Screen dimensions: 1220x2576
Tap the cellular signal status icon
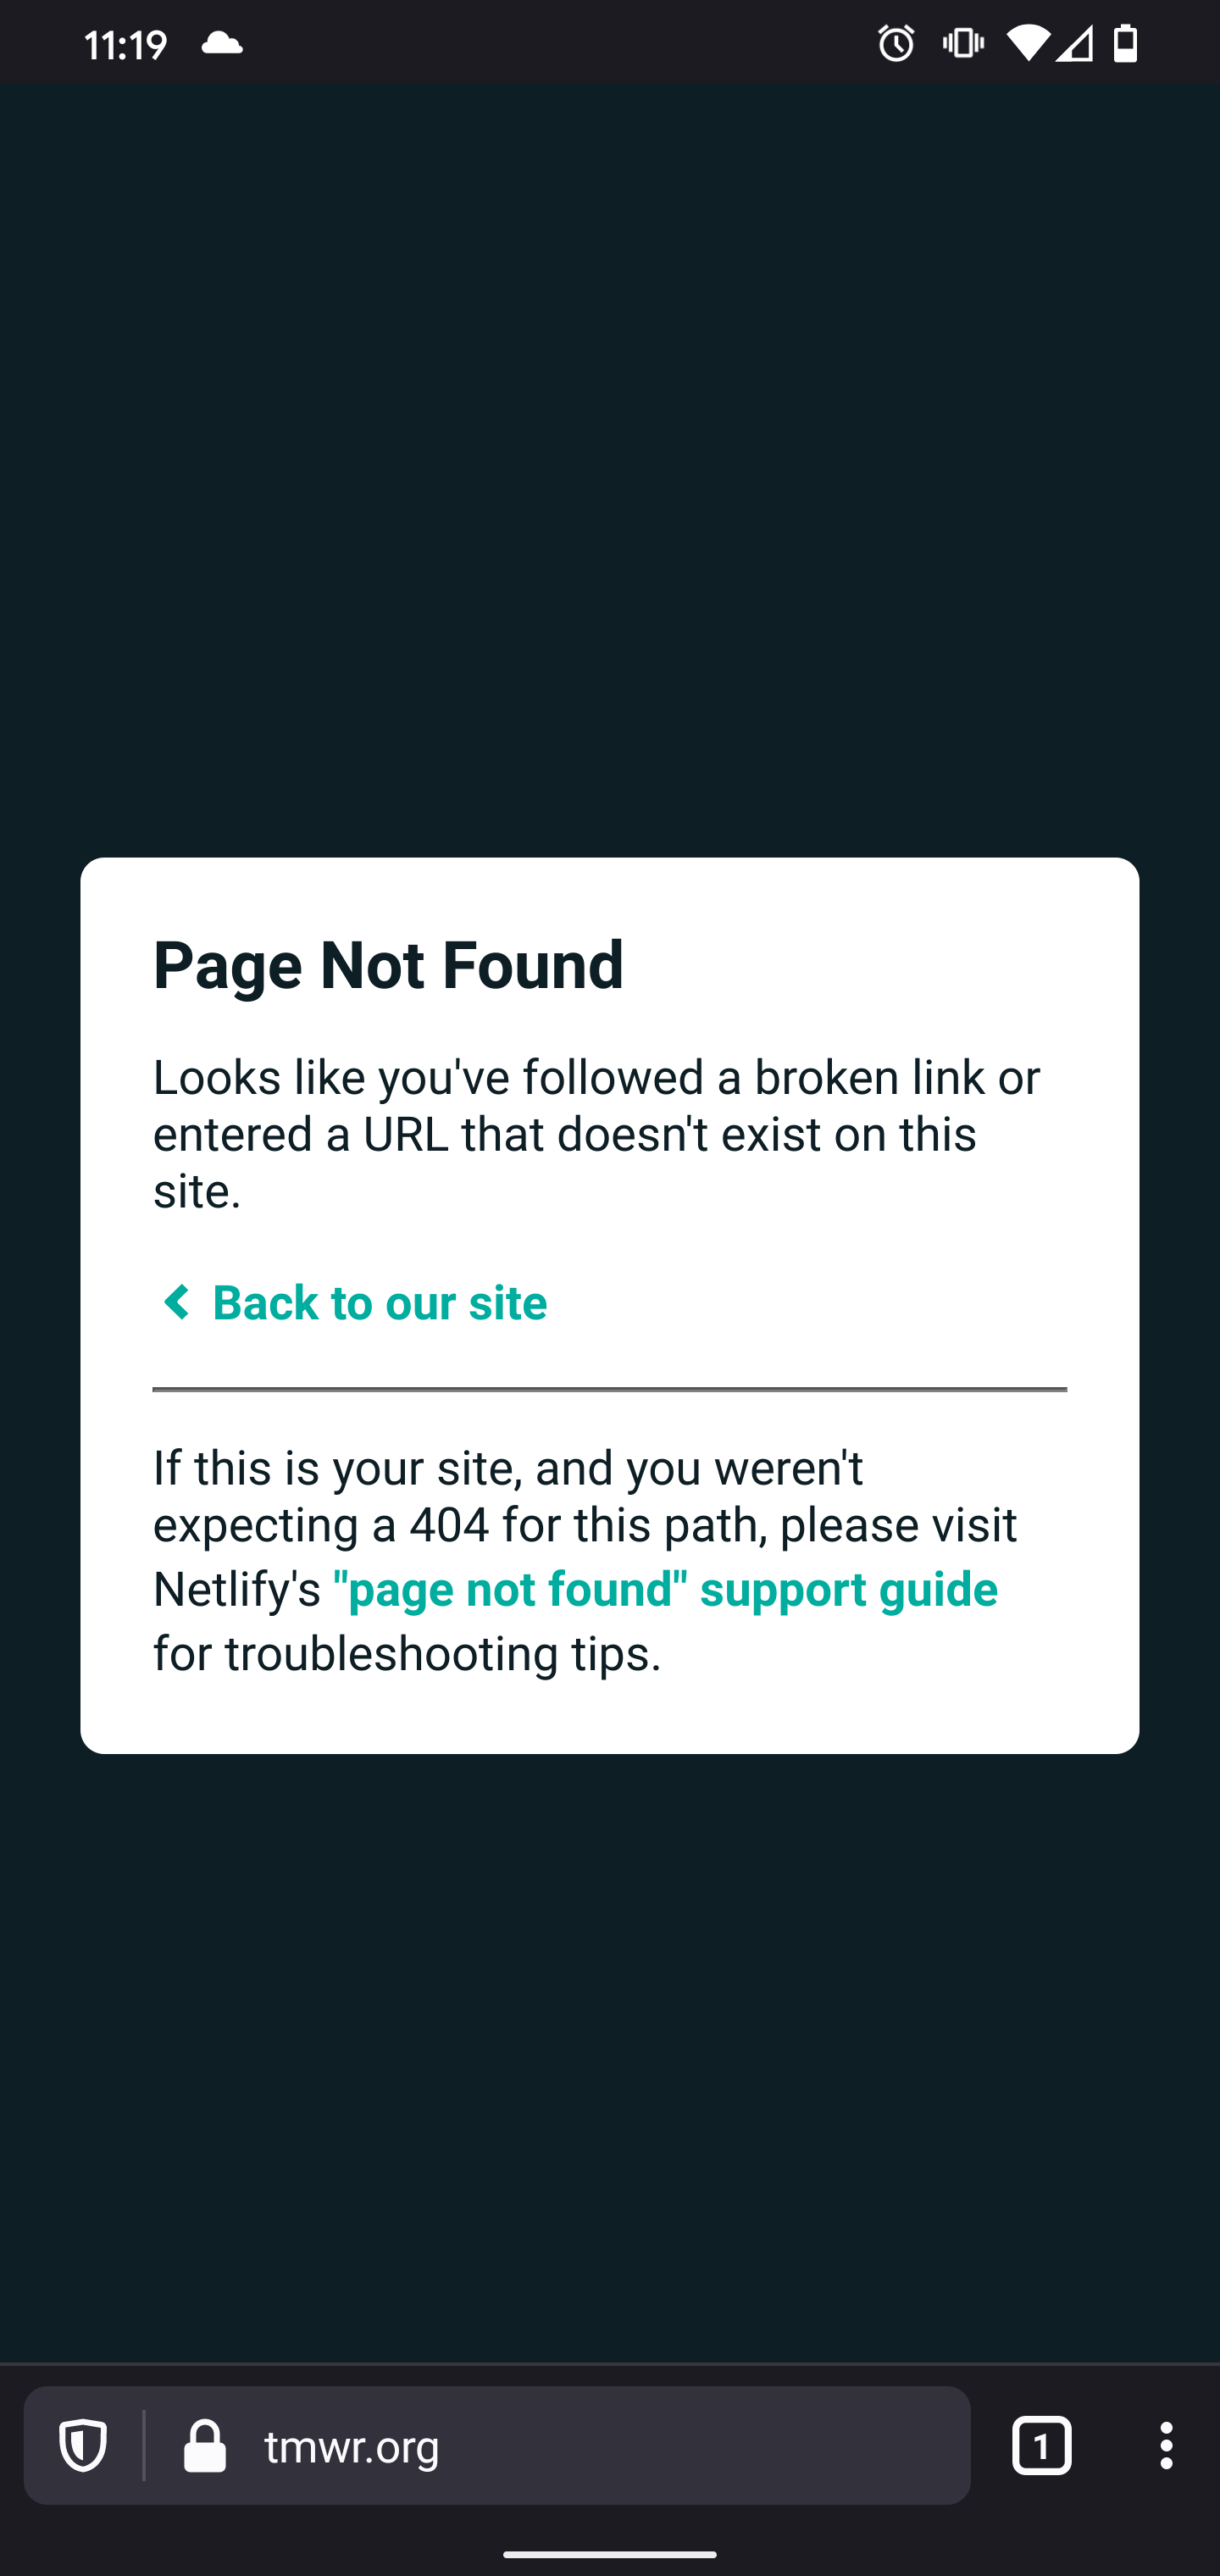click(x=1073, y=42)
